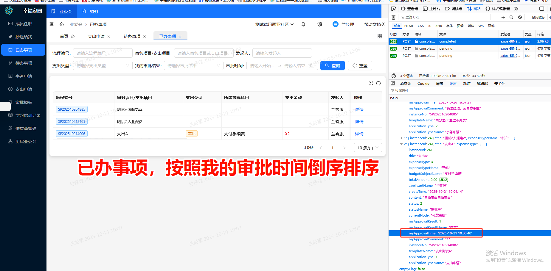Collapse JSON item 2 支出A
This screenshot has height=271, width=551.
pyautogui.click(x=401, y=144)
